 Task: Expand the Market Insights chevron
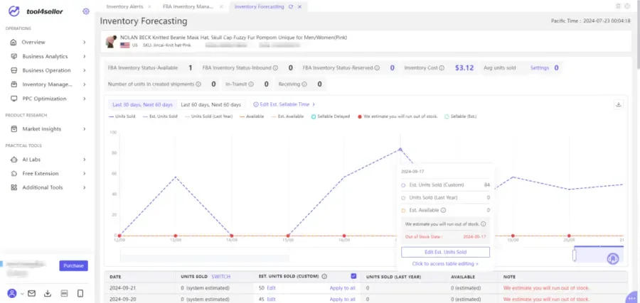(x=85, y=128)
